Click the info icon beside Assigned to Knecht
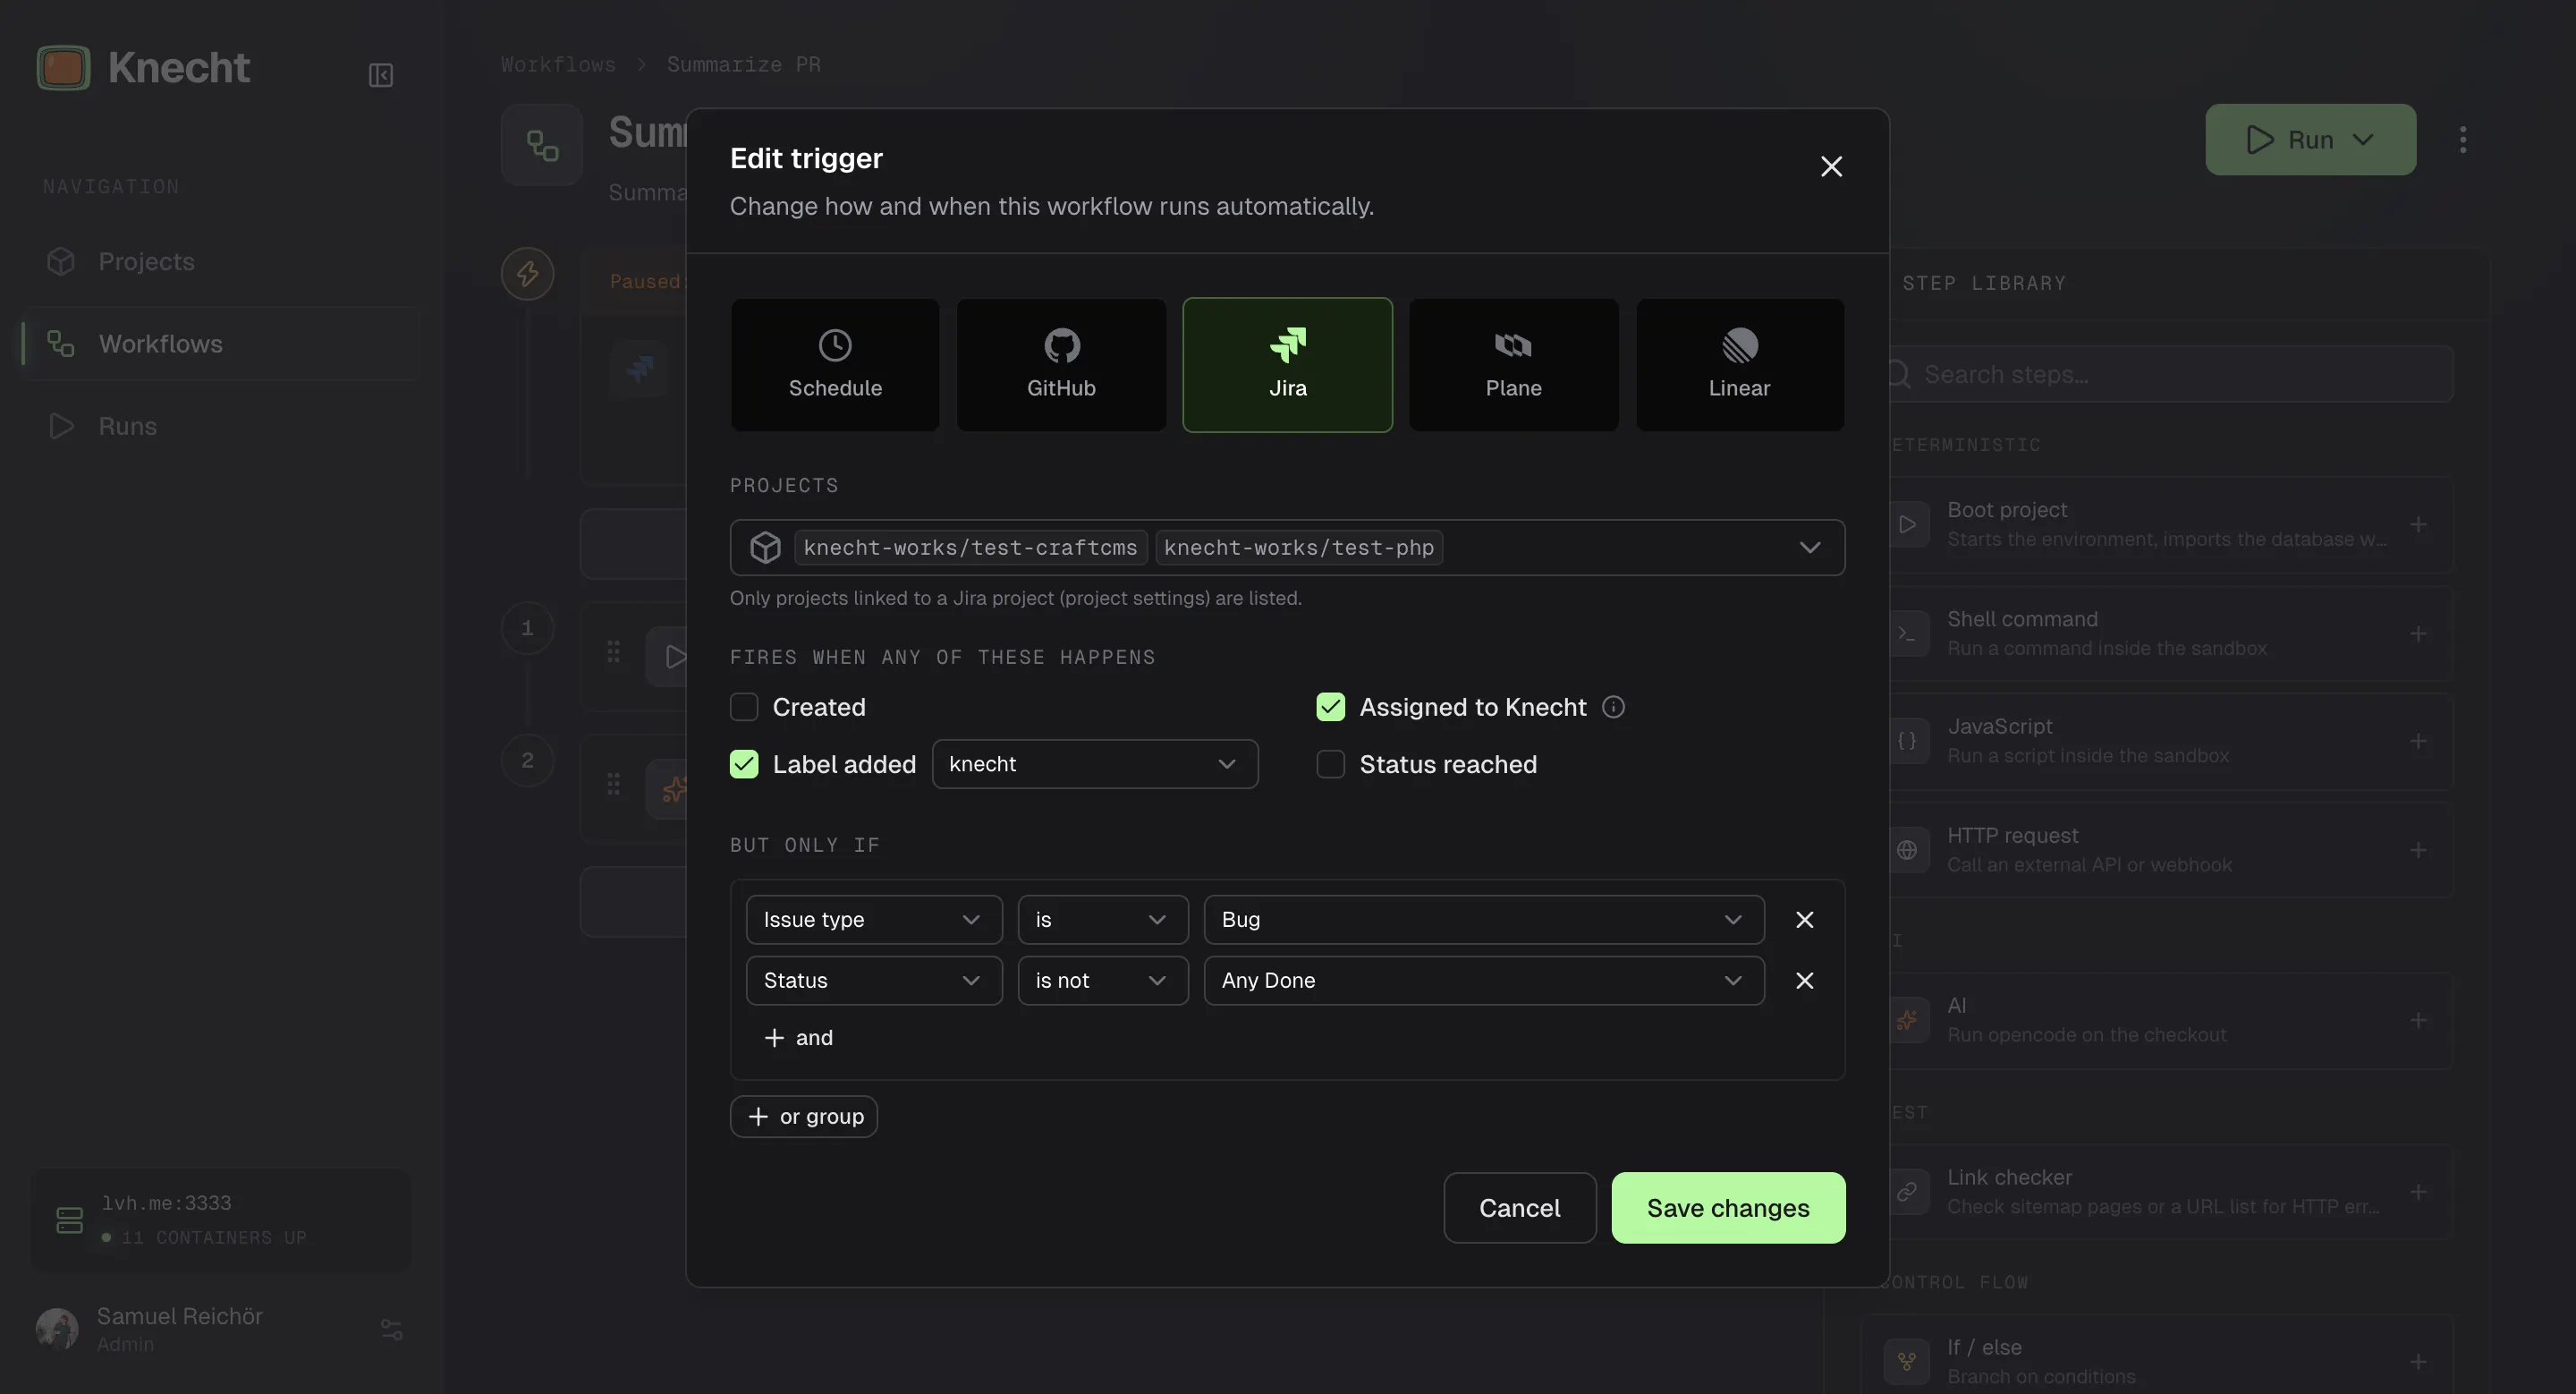Image resolution: width=2576 pixels, height=1394 pixels. click(x=1613, y=707)
